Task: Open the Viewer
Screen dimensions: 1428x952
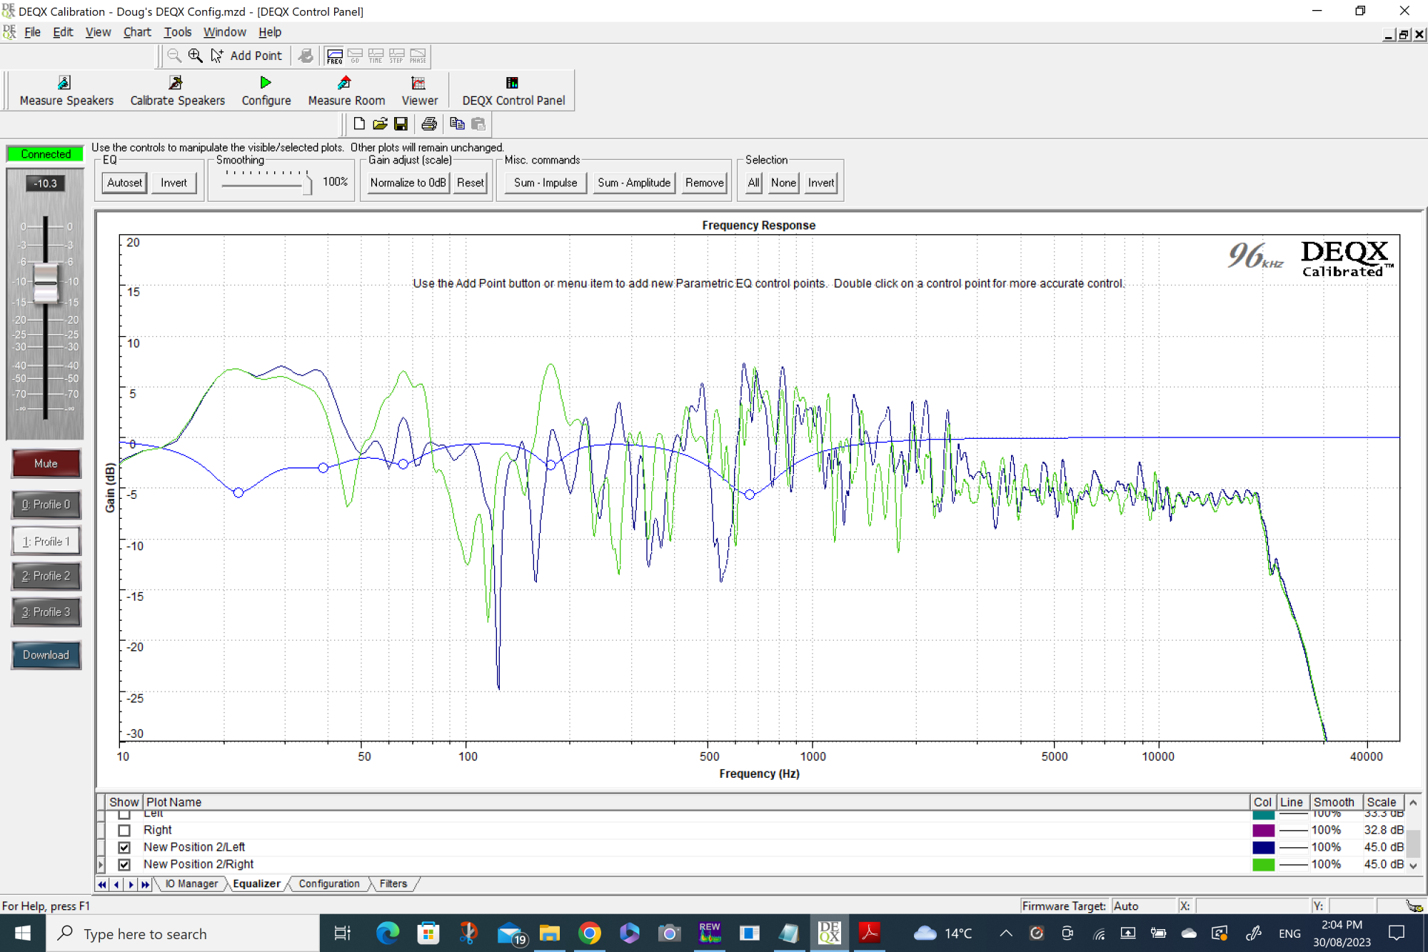Action: 419,91
